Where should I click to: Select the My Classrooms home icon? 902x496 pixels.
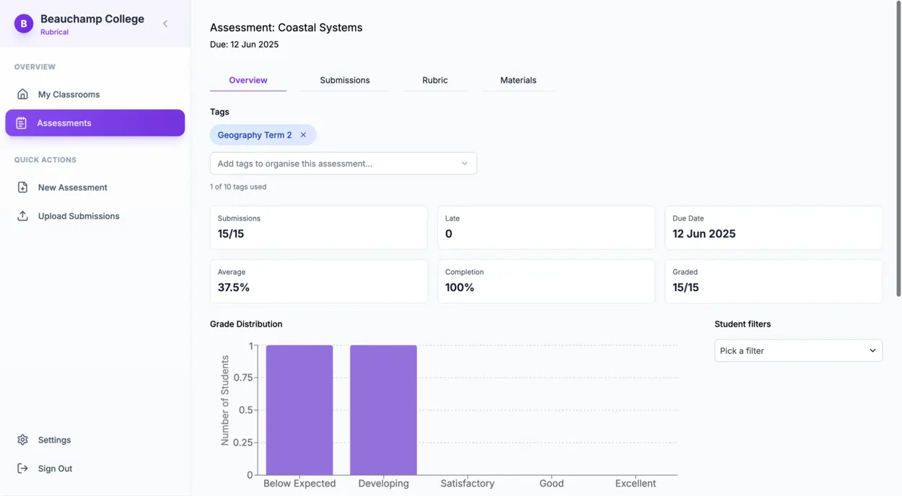(x=22, y=94)
